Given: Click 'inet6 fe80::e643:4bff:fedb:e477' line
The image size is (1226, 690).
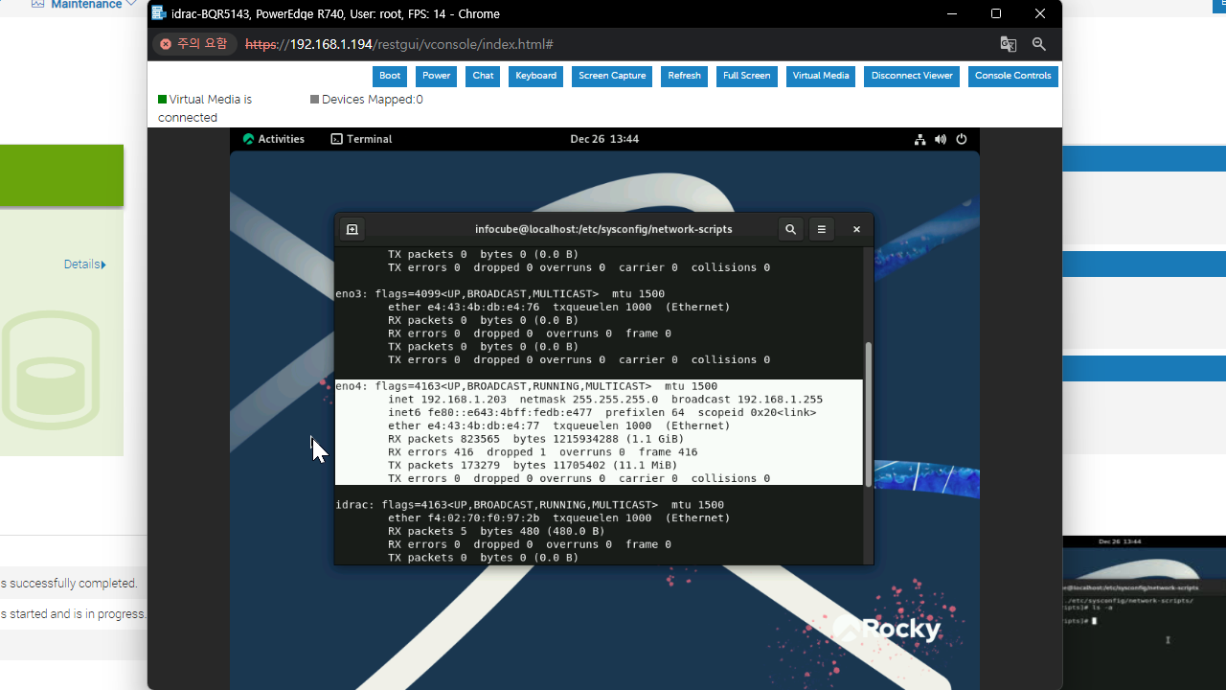Looking at the screenshot, I should tap(602, 412).
